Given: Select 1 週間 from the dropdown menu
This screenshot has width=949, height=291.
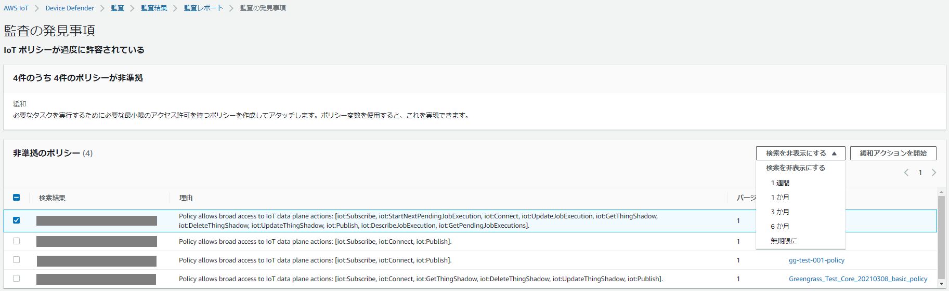Looking at the screenshot, I should click(x=780, y=183).
